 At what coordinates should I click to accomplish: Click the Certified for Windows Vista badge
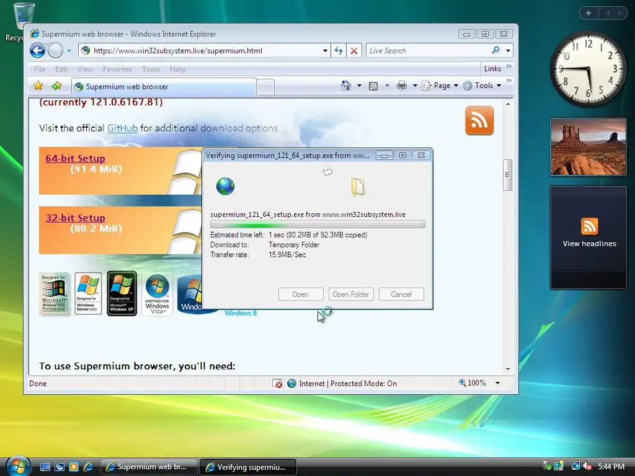point(157,294)
